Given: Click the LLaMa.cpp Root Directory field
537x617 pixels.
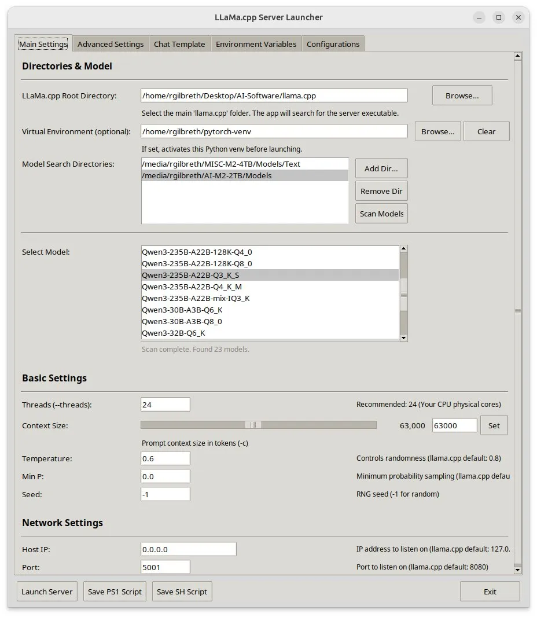Looking at the screenshot, I should 274,96.
